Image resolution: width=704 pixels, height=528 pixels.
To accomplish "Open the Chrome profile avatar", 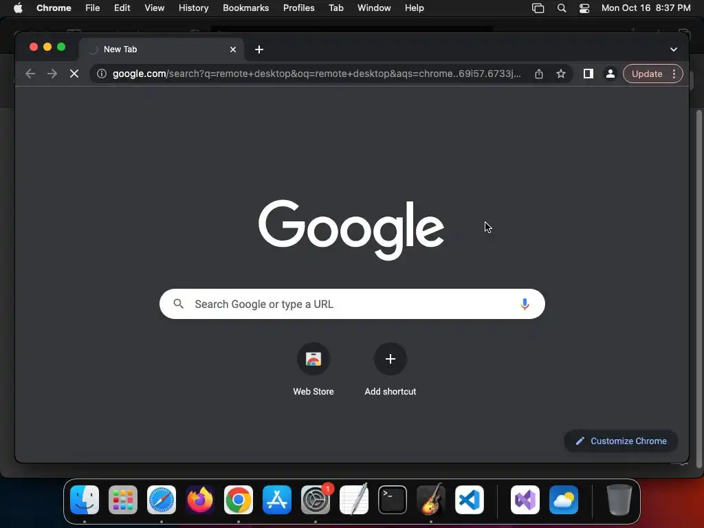I will pos(610,74).
